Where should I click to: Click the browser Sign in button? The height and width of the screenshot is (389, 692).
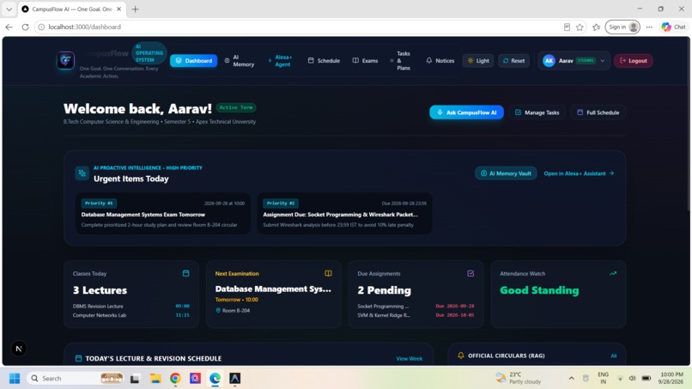coord(622,27)
